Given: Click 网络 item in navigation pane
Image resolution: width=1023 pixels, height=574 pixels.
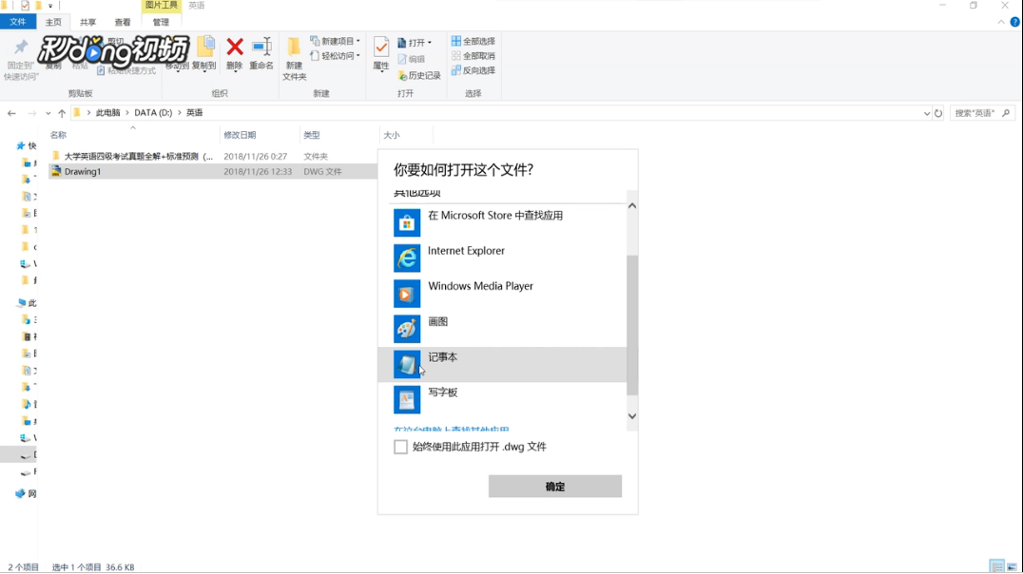Looking at the screenshot, I should (26, 494).
